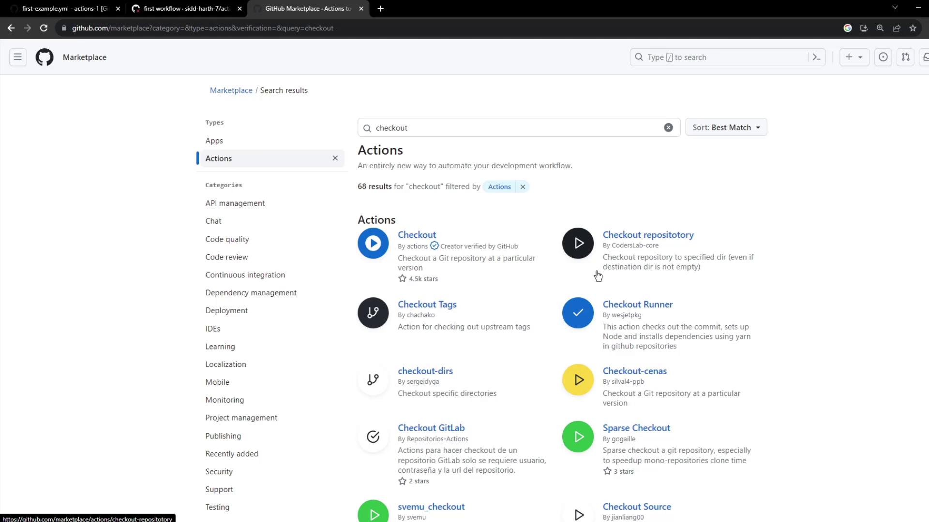Open the create new plus dropdown
929x522 pixels.
pos(854,57)
